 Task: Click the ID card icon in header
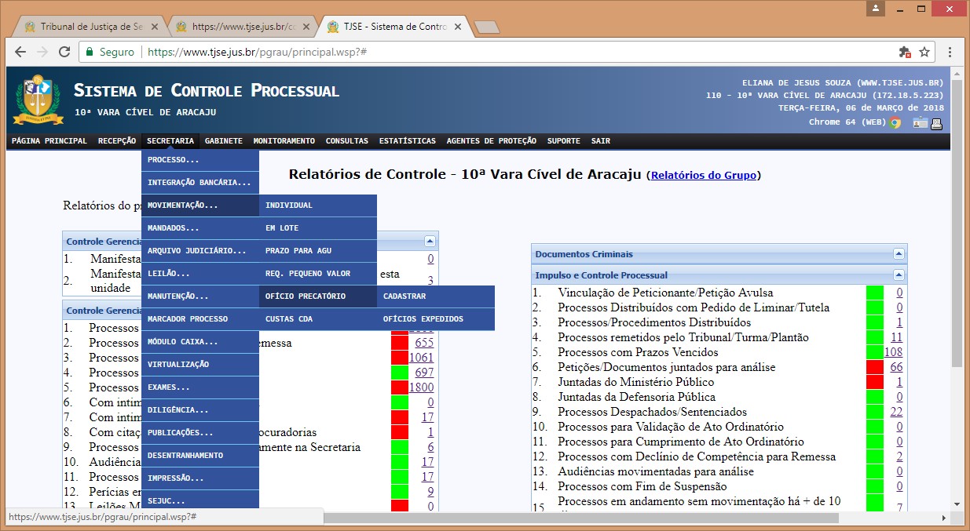point(920,122)
